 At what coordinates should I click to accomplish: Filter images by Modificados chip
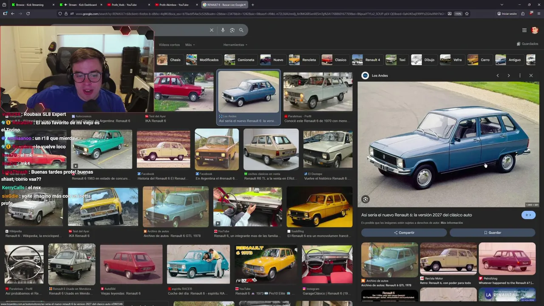tap(203, 60)
